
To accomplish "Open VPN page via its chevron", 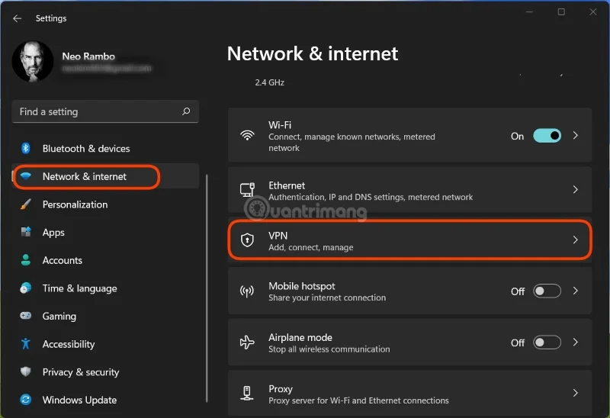I will coord(576,240).
